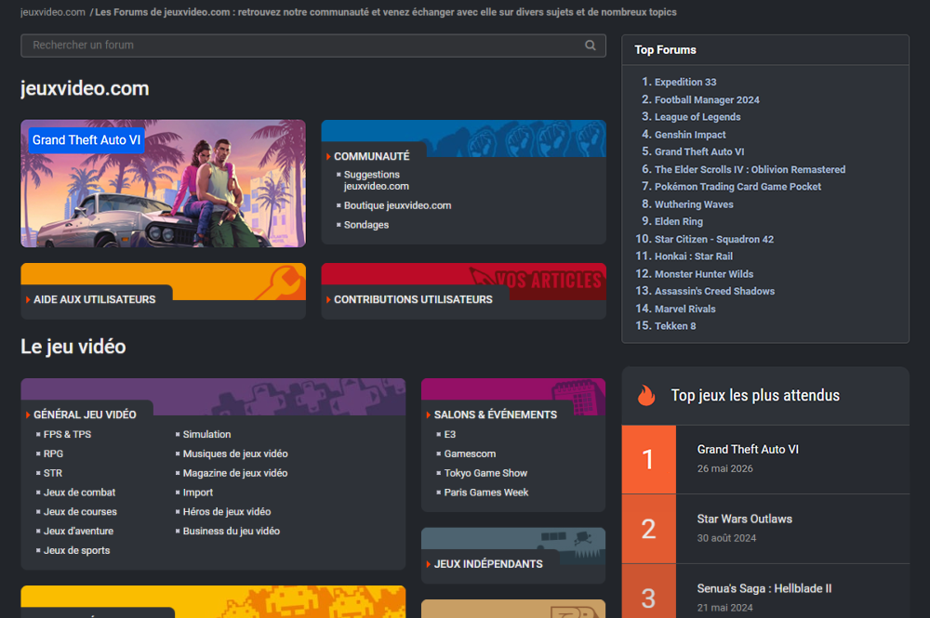Screen dimensions: 930x618
Task: Open the Tokyo Game Show forum
Action: click(485, 473)
